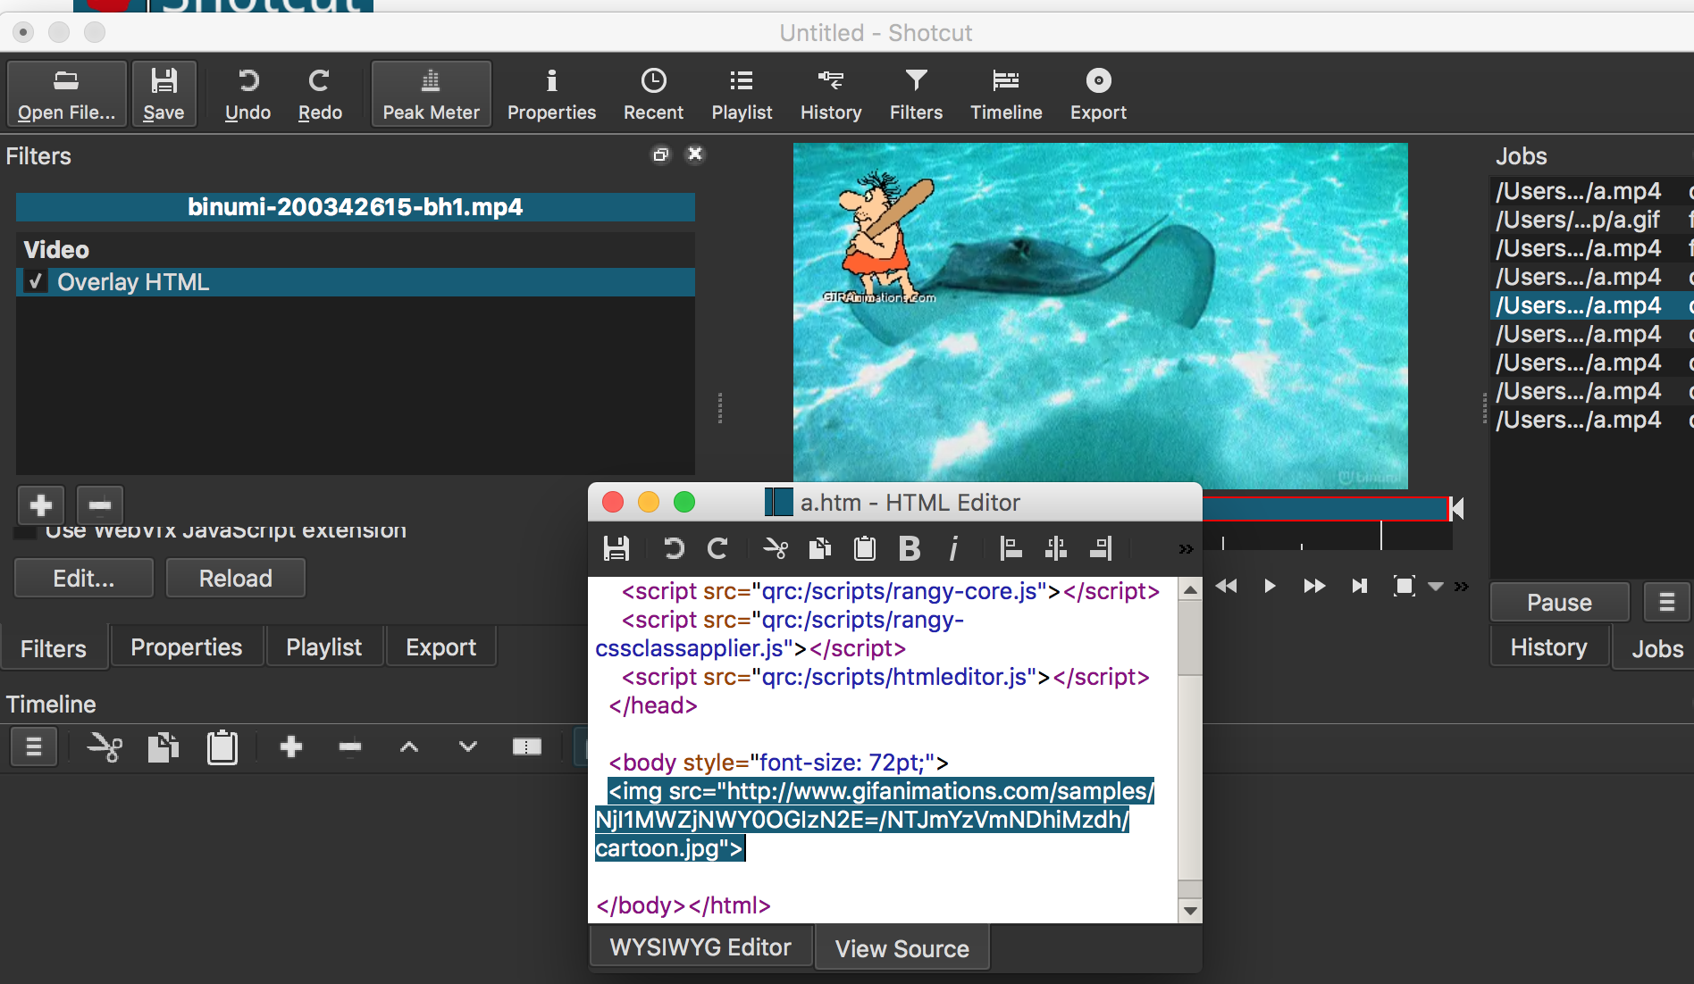Switch to the Properties tab
The image size is (1694, 984).
[186, 646]
